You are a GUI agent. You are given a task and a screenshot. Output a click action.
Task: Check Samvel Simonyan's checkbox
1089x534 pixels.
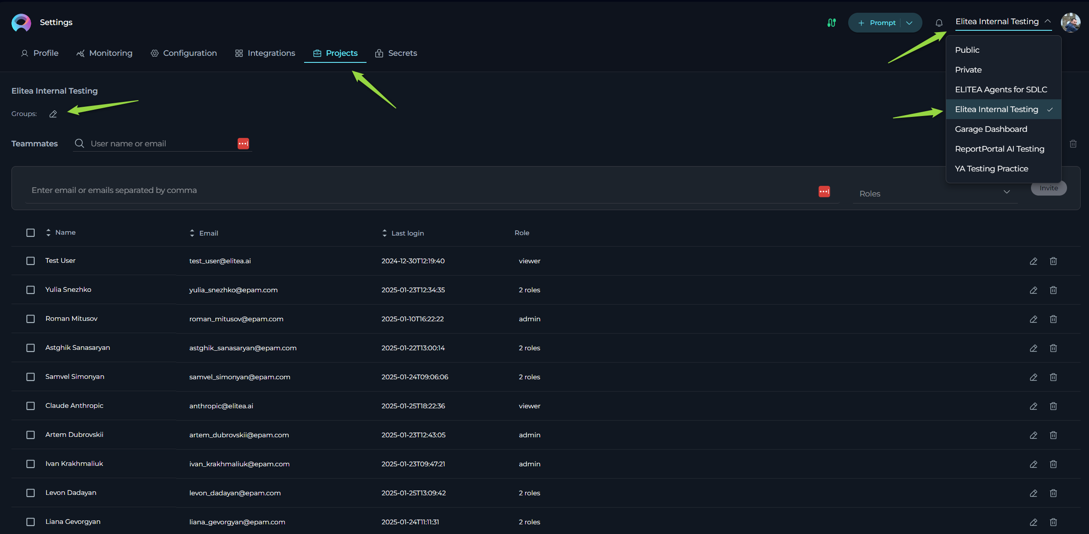click(x=30, y=377)
